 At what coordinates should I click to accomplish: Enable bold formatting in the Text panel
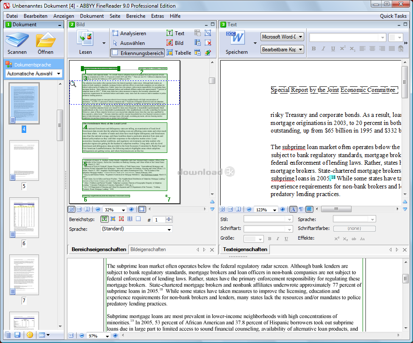(313, 48)
